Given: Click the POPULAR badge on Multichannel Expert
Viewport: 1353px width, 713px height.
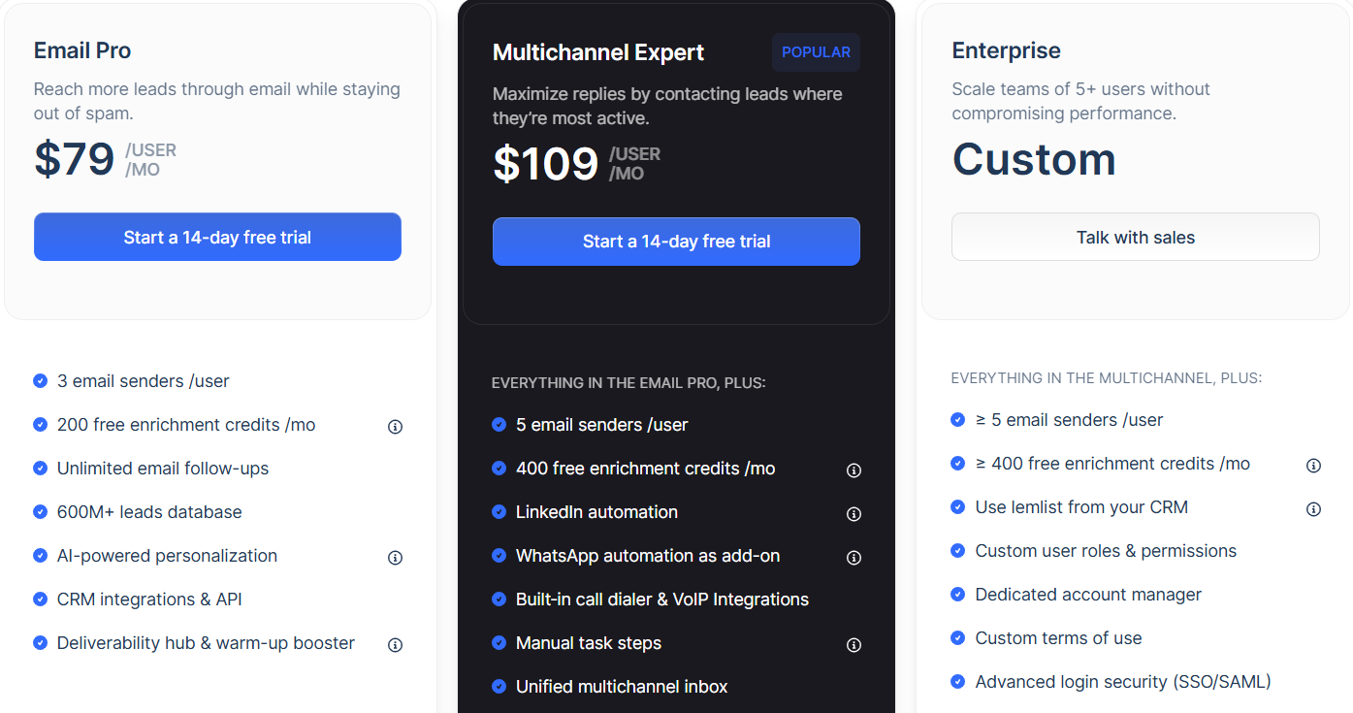Looking at the screenshot, I should pyautogui.click(x=816, y=51).
